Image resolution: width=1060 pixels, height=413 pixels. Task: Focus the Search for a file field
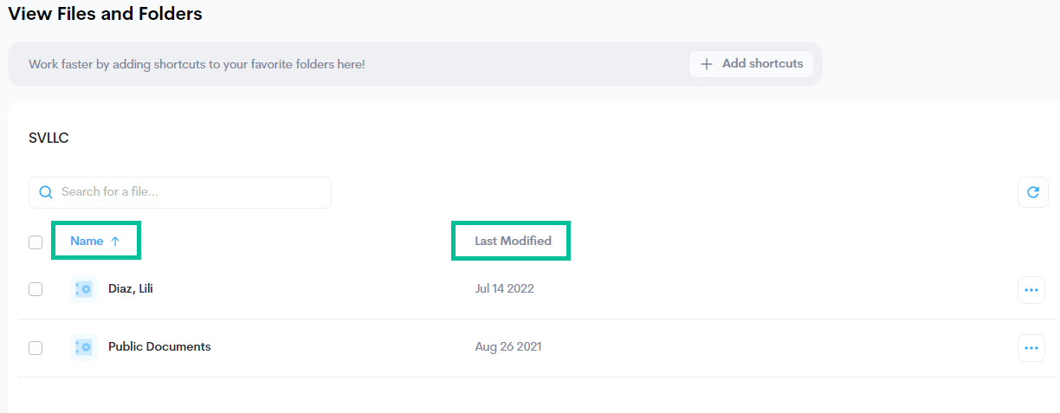pyautogui.click(x=191, y=192)
